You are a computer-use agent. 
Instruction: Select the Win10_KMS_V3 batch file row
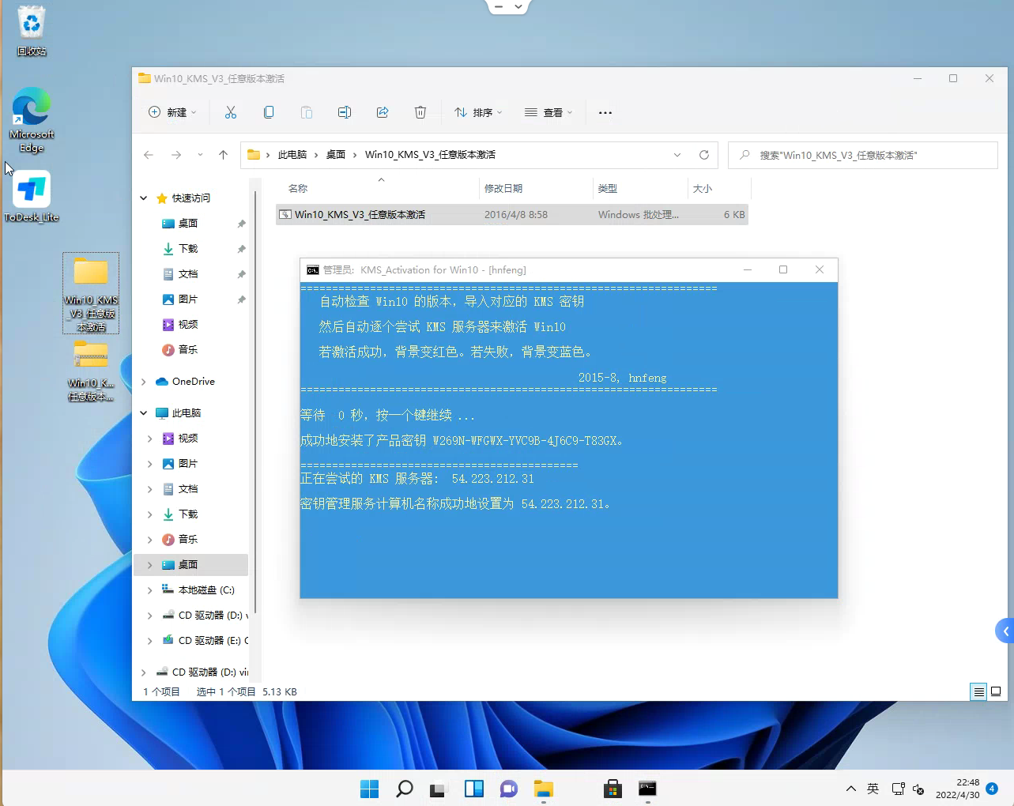click(511, 215)
